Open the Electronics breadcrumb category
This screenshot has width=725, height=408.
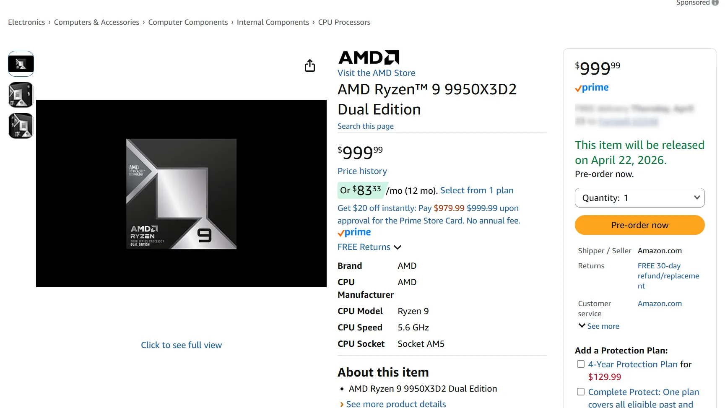[x=26, y=22]
